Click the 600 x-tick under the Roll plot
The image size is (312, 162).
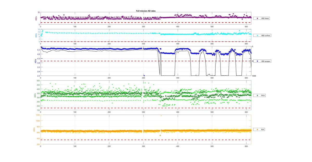[x=246, y=146]
